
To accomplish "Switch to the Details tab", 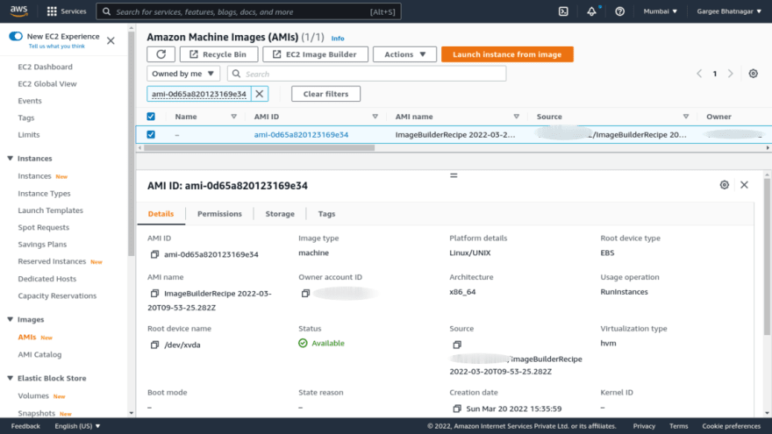I will pyautogui.click(x=161, y=214).
